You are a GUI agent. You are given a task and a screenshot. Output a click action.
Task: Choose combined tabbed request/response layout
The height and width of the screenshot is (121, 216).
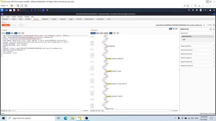click(177, 29)
